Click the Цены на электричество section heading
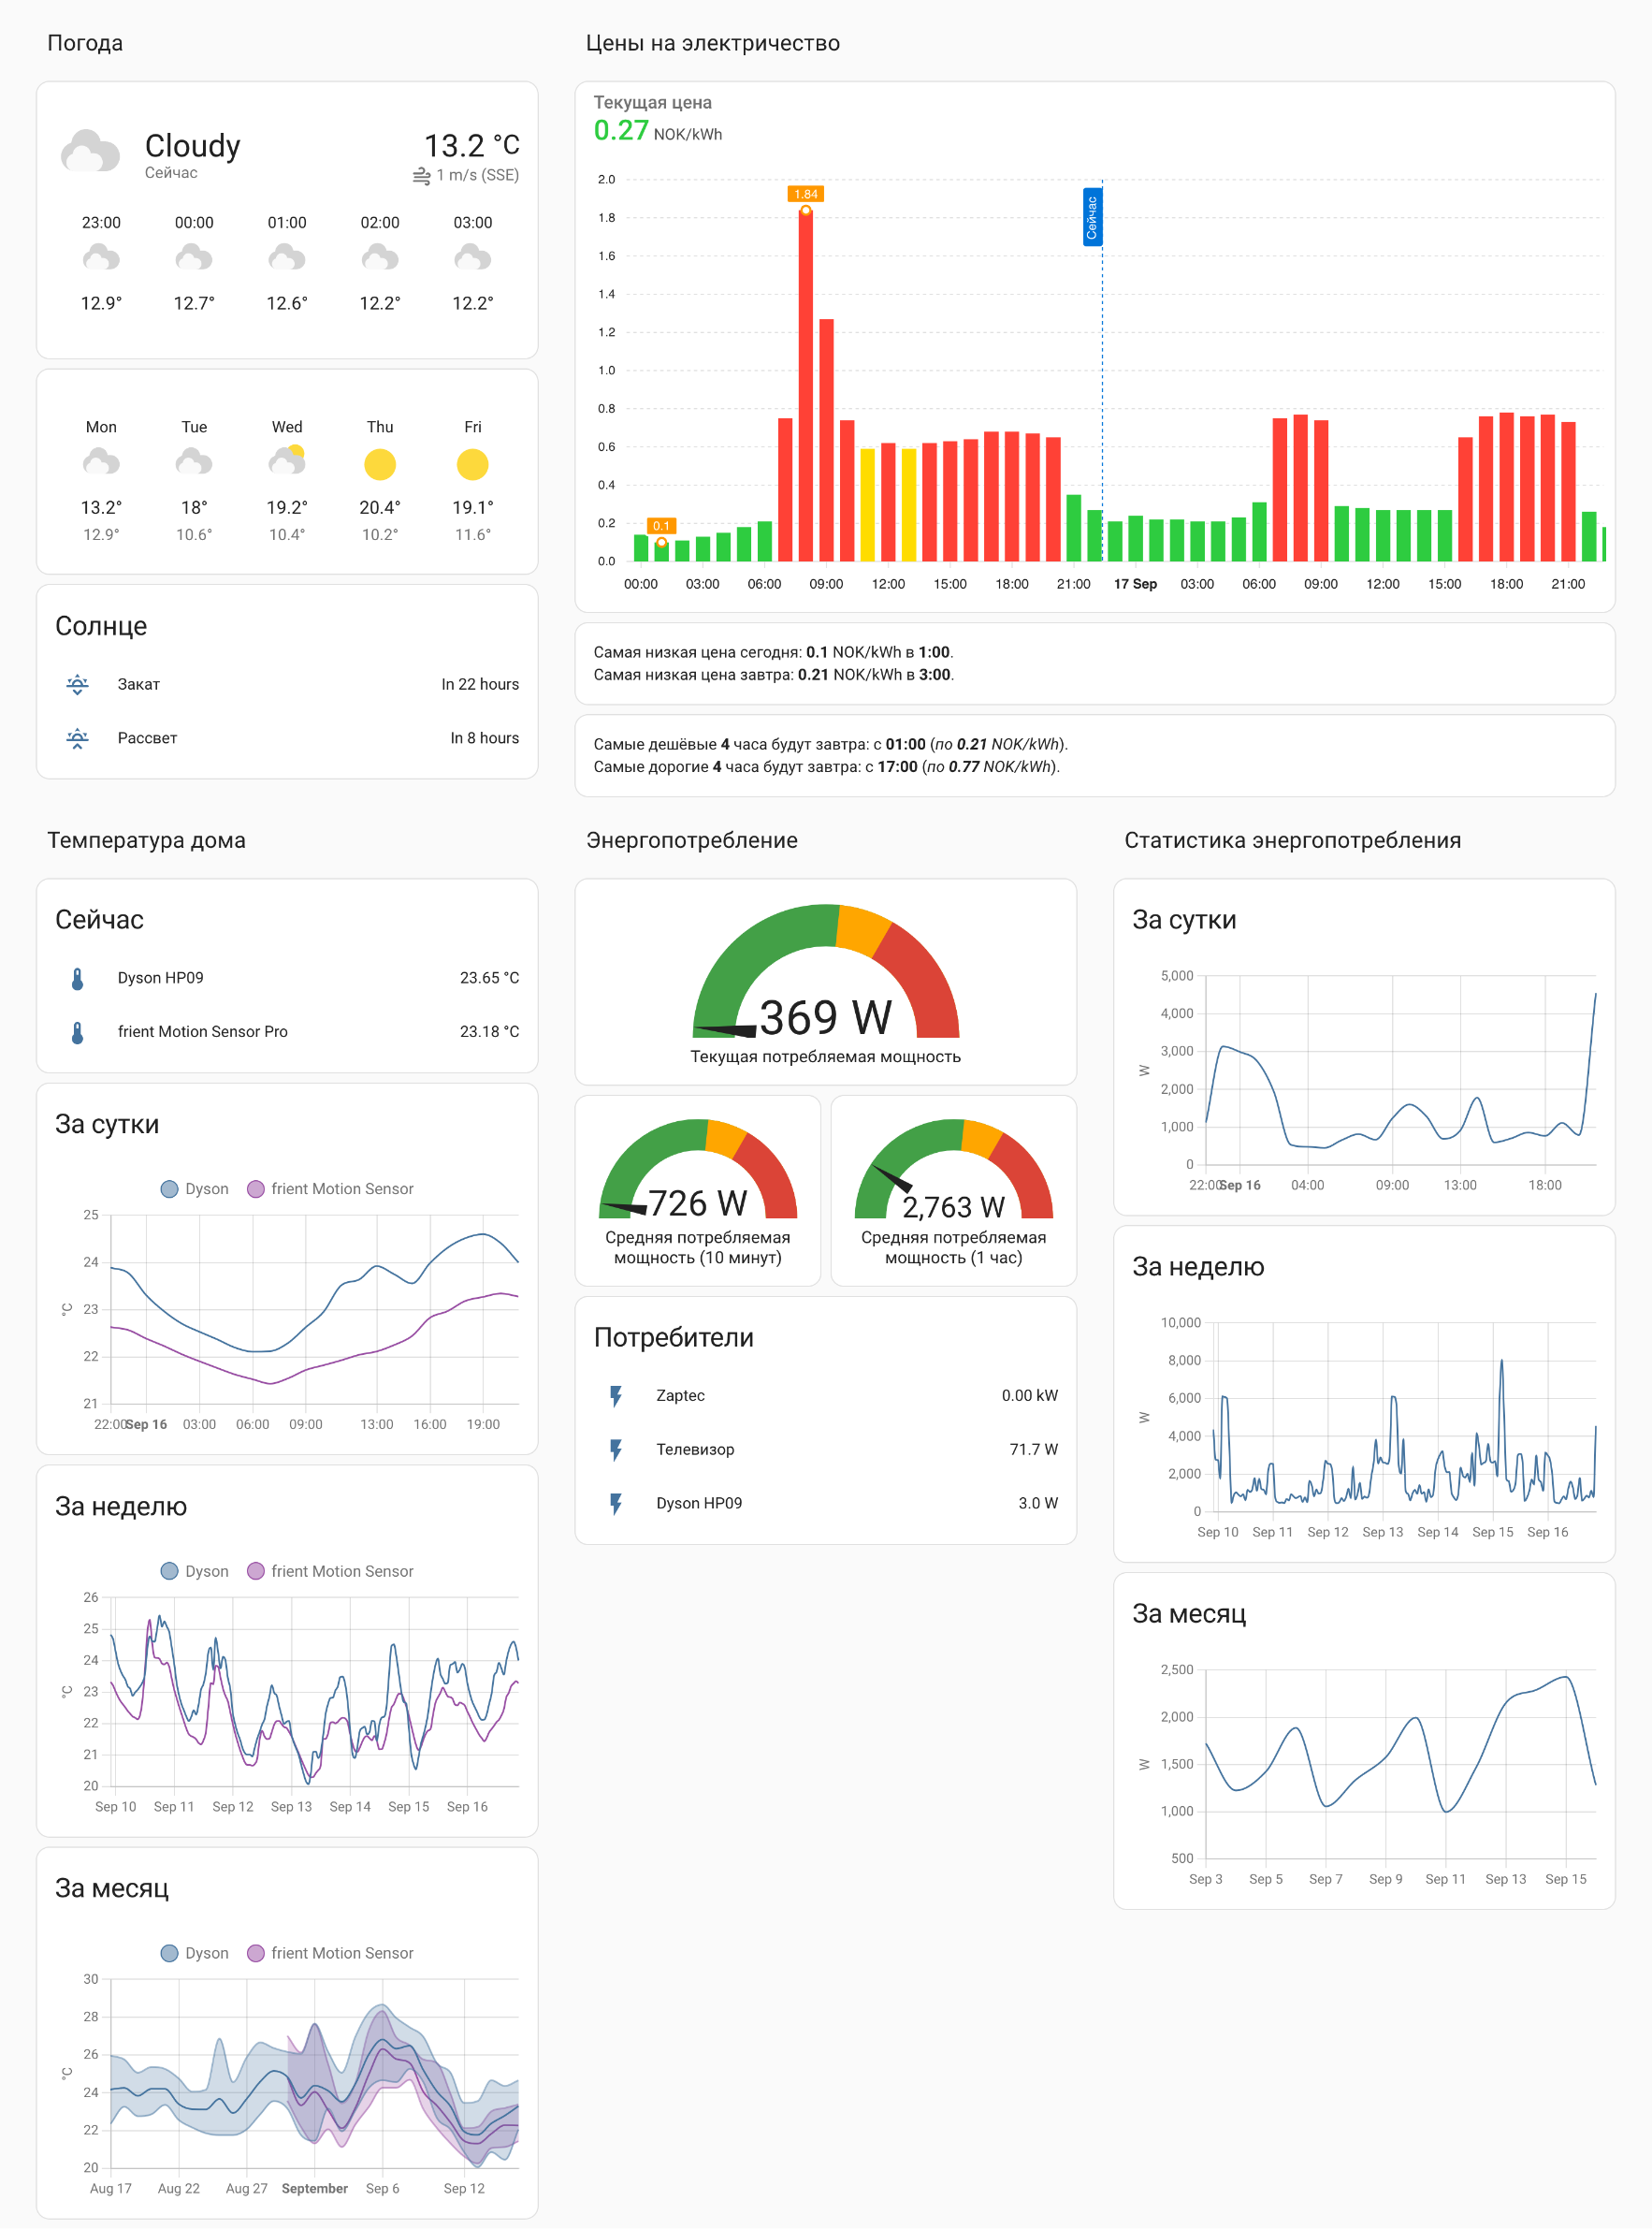The image size is (1652, 2229). click(713, 43)
